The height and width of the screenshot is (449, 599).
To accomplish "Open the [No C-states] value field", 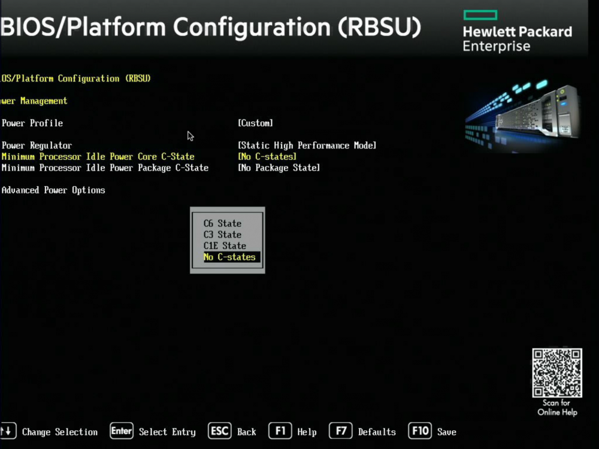I will 267,156.
